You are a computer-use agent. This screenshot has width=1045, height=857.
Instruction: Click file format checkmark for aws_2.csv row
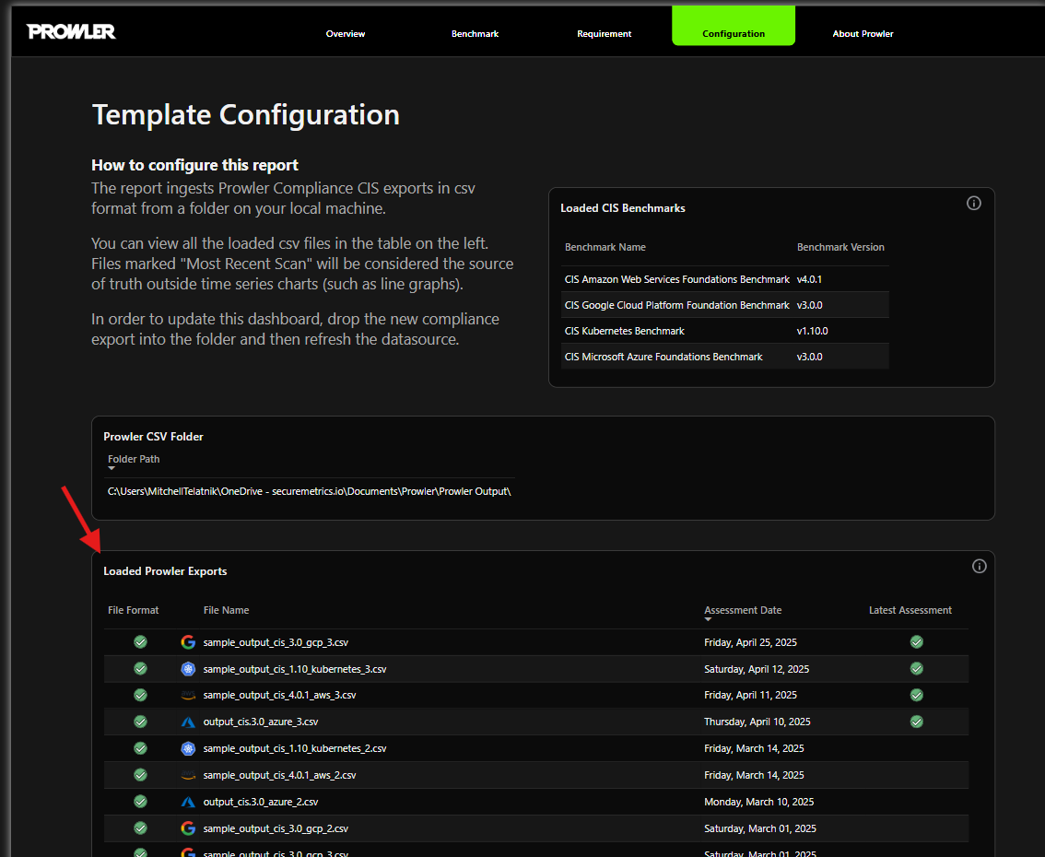140,775
